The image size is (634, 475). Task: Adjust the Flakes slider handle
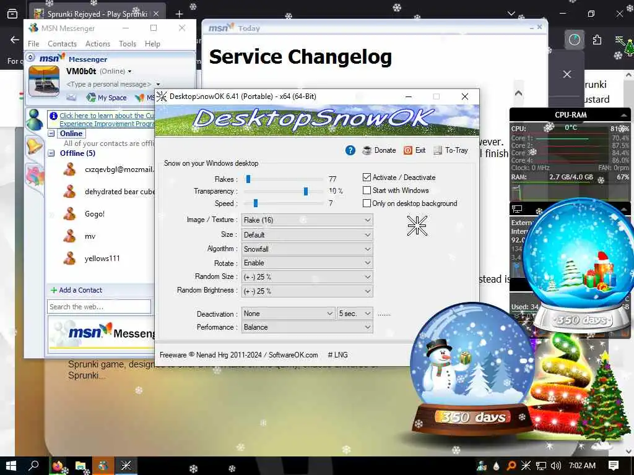tap(248, 179)
